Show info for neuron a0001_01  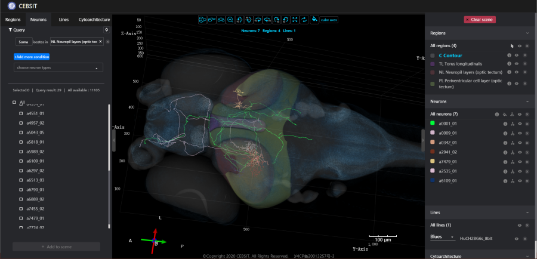[504, 124]
